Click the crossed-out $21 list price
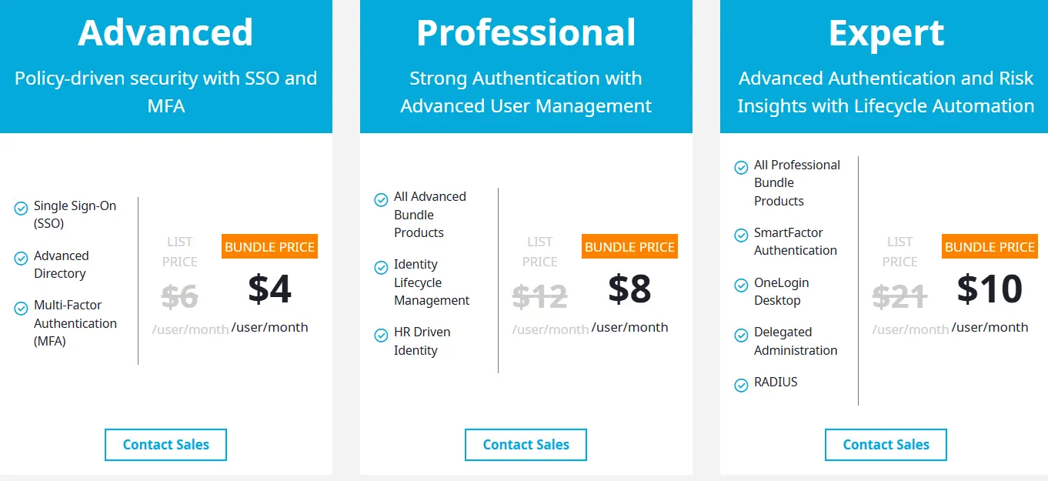Screen dimensions: 1048x481 point(898,296)
